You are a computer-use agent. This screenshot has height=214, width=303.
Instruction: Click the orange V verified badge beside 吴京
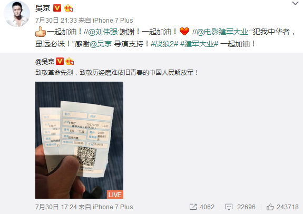point(57,8)
